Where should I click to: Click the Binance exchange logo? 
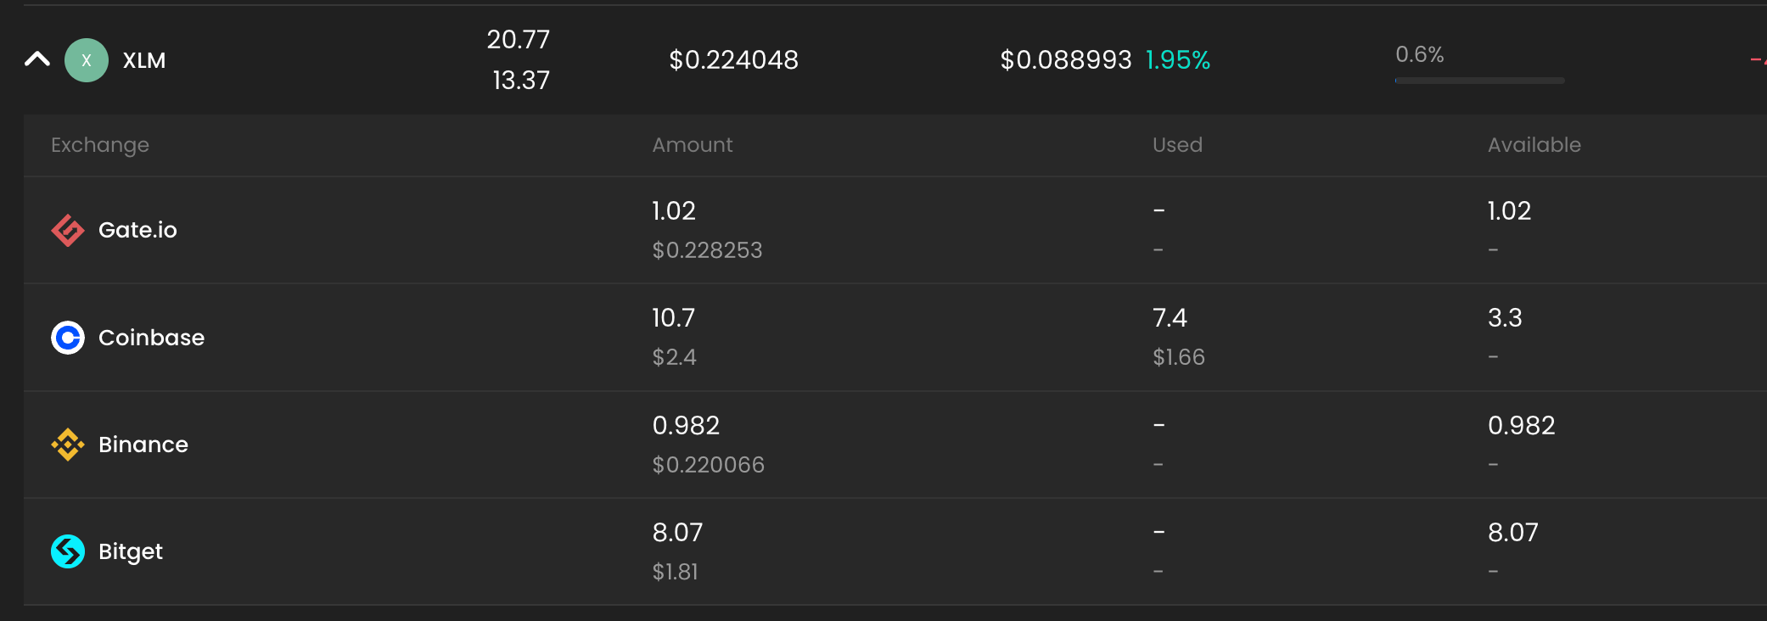click(x=68, y=445)
